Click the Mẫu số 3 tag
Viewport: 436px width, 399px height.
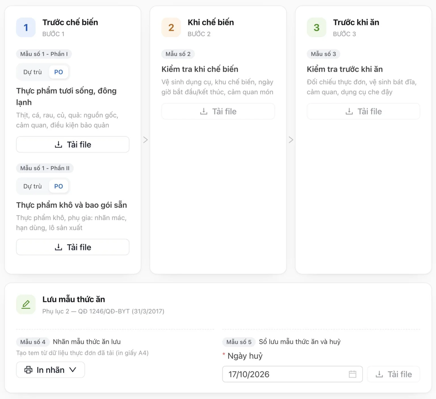[x=323, y=54]
